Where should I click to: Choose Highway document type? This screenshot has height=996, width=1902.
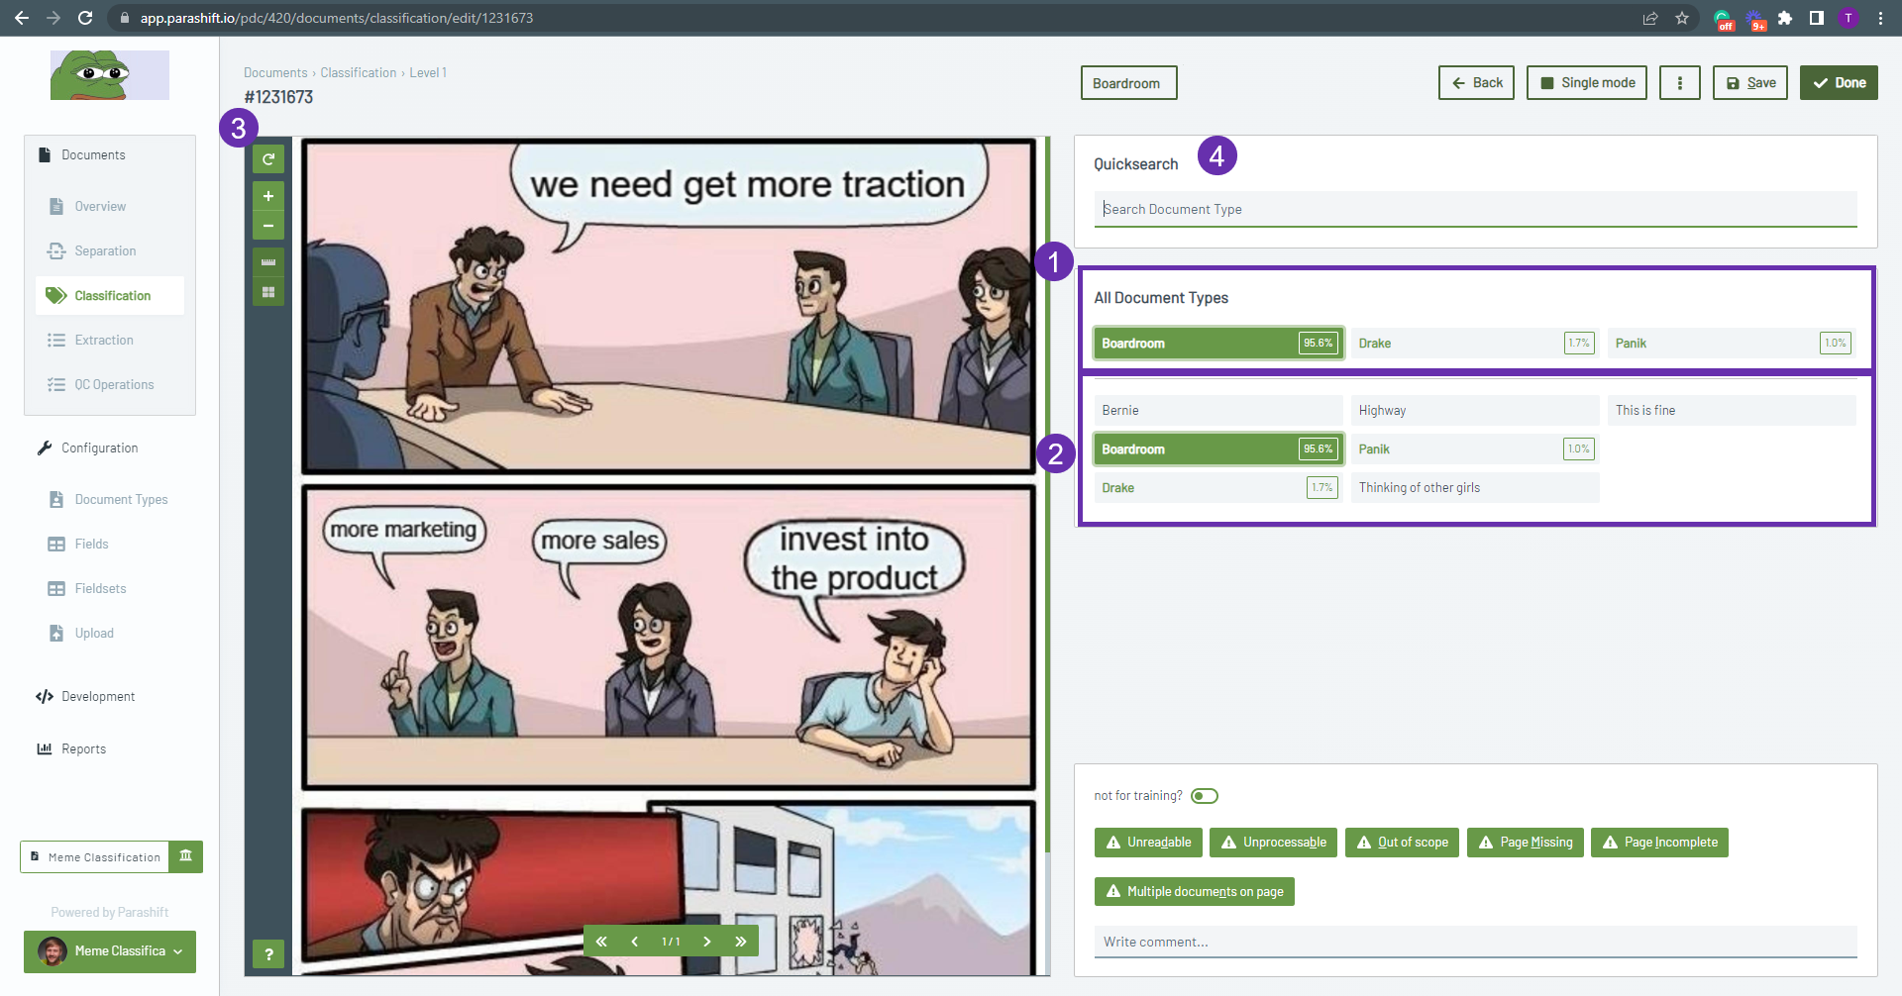[1475, 411]
